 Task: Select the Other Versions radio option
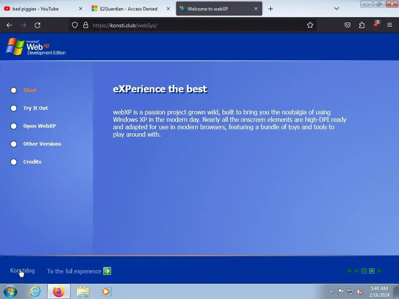(x=14, y=144)
